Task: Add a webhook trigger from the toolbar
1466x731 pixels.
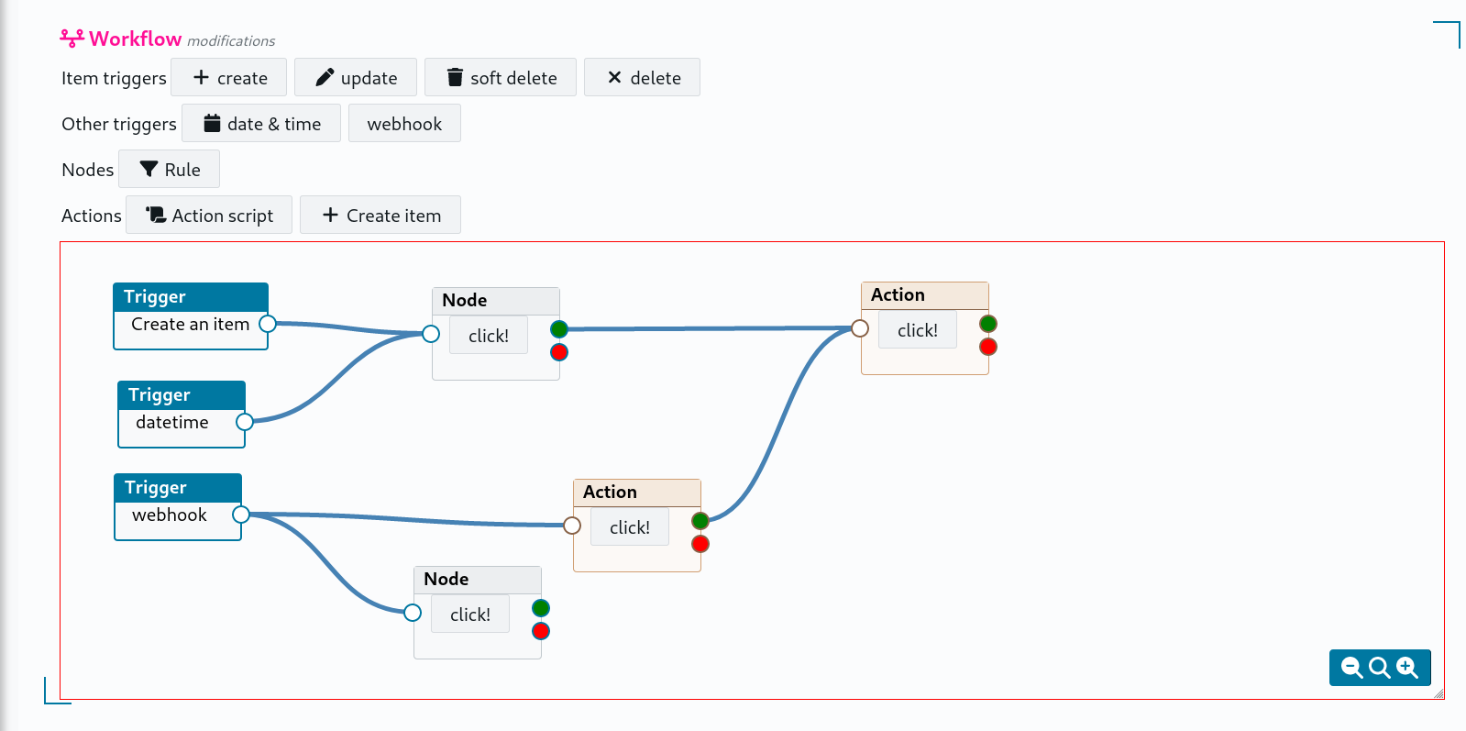Action: pyautogui.click(x=404, y=124)
